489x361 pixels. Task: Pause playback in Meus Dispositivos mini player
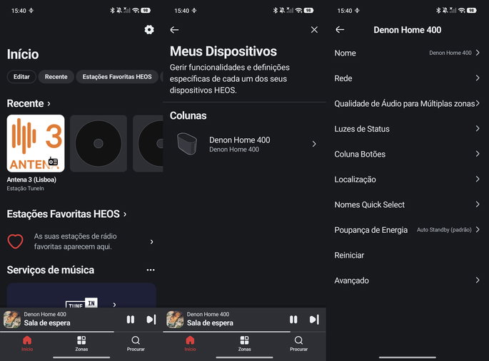(293, 319)
